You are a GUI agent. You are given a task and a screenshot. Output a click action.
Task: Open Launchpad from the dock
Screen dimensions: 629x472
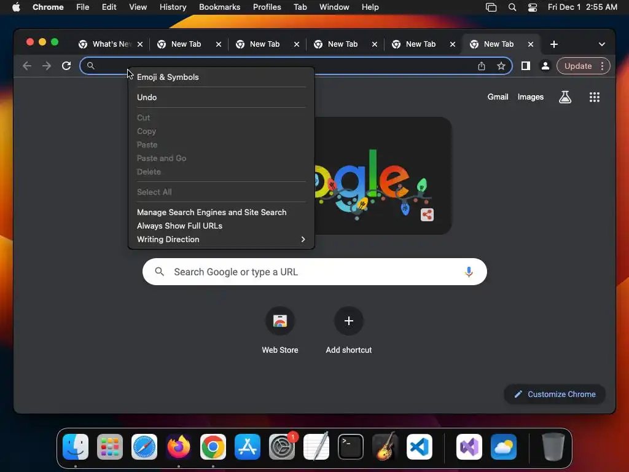coord(109,447)
